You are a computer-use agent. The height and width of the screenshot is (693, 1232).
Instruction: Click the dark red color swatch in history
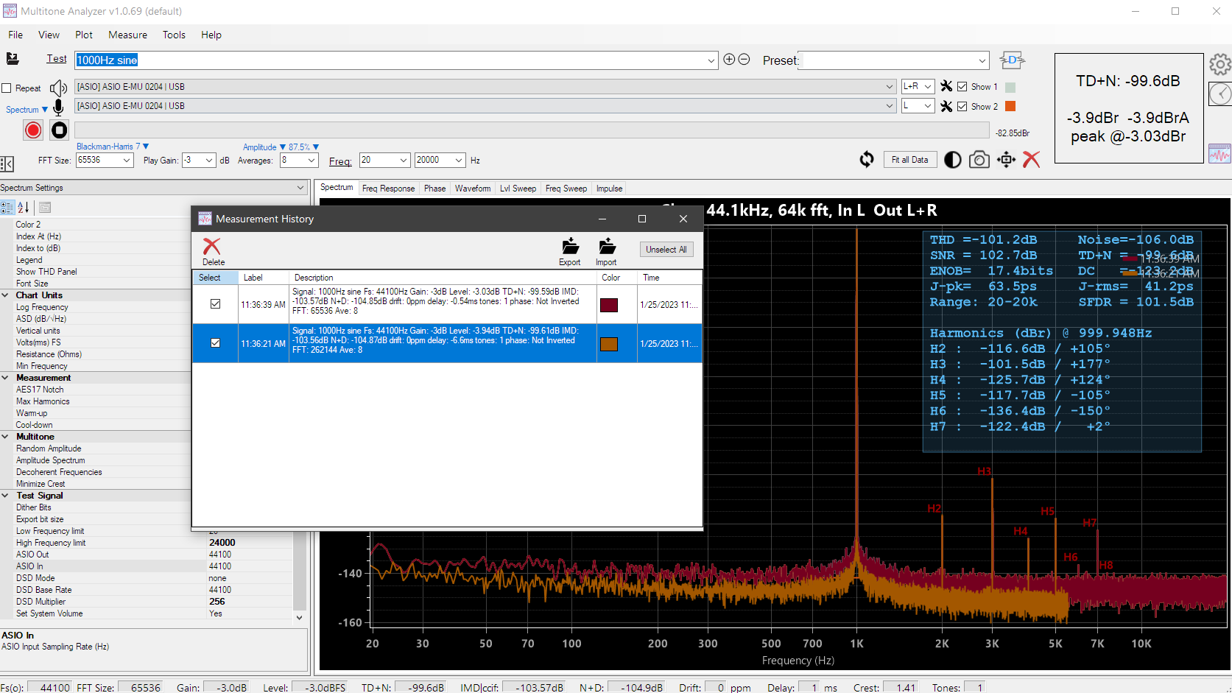609,305
